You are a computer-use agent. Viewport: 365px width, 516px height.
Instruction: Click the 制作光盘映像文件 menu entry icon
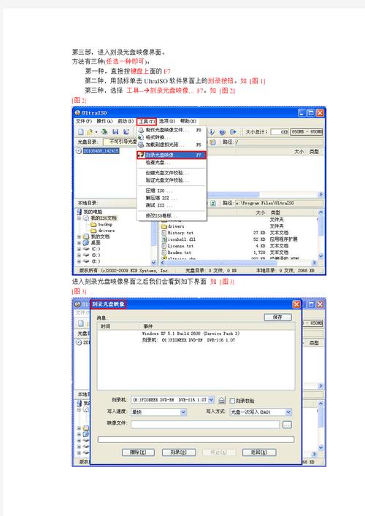point(141,131)
